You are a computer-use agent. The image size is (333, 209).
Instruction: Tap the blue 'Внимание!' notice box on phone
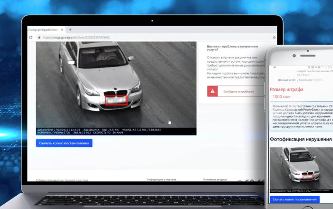[x=301, y=116]
